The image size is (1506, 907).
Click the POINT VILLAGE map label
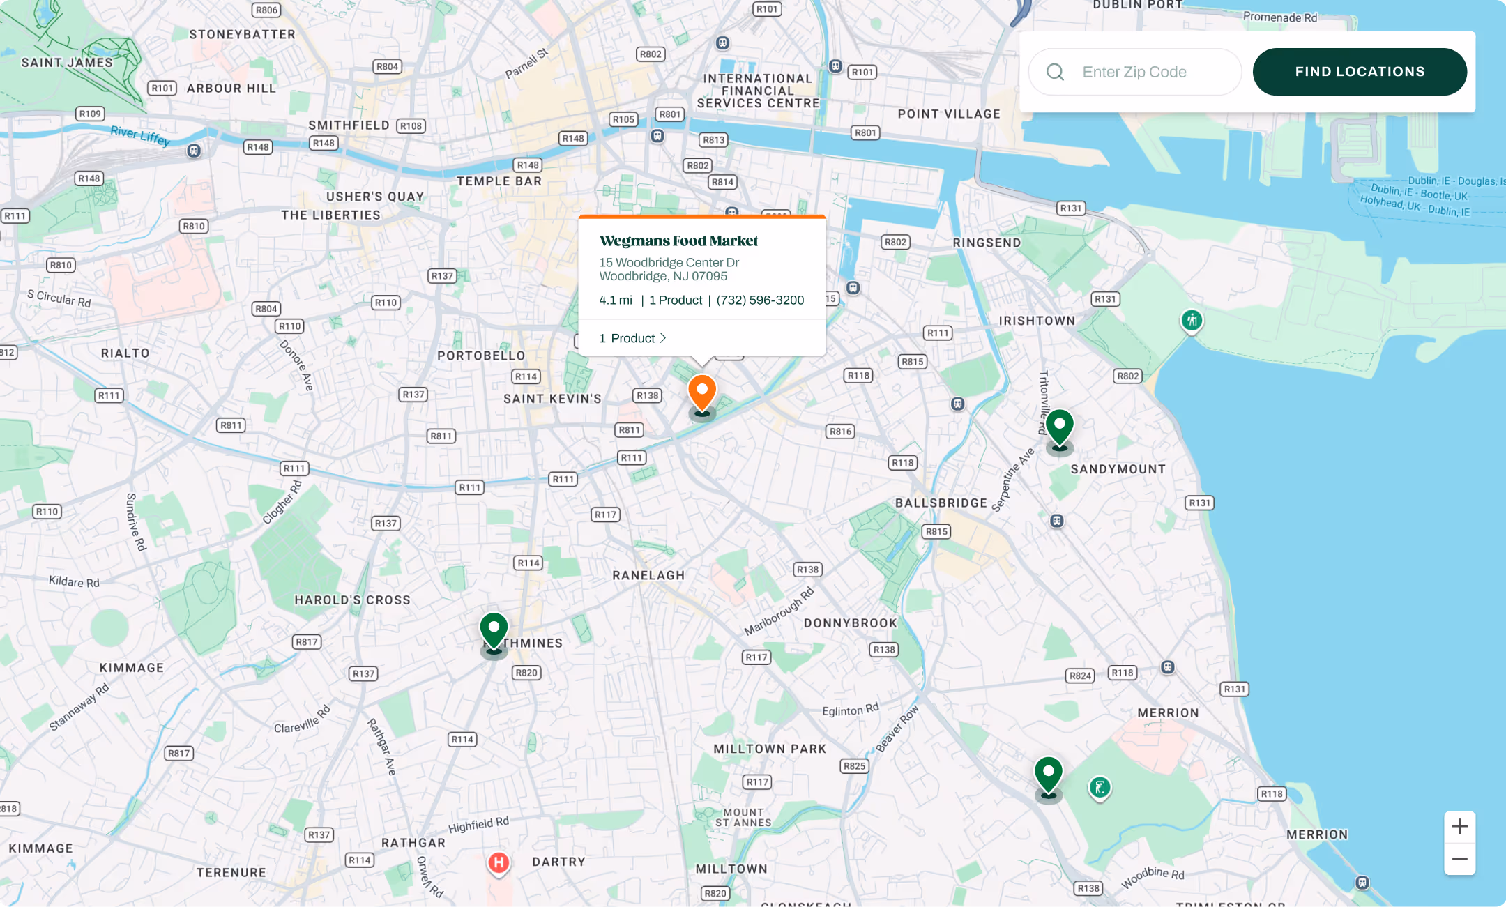point(949,114)
